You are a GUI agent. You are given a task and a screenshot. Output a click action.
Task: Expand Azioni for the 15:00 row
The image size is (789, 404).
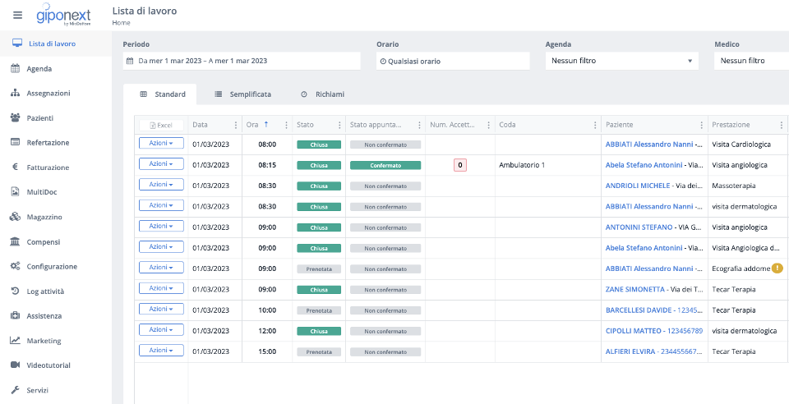point(161,351)
